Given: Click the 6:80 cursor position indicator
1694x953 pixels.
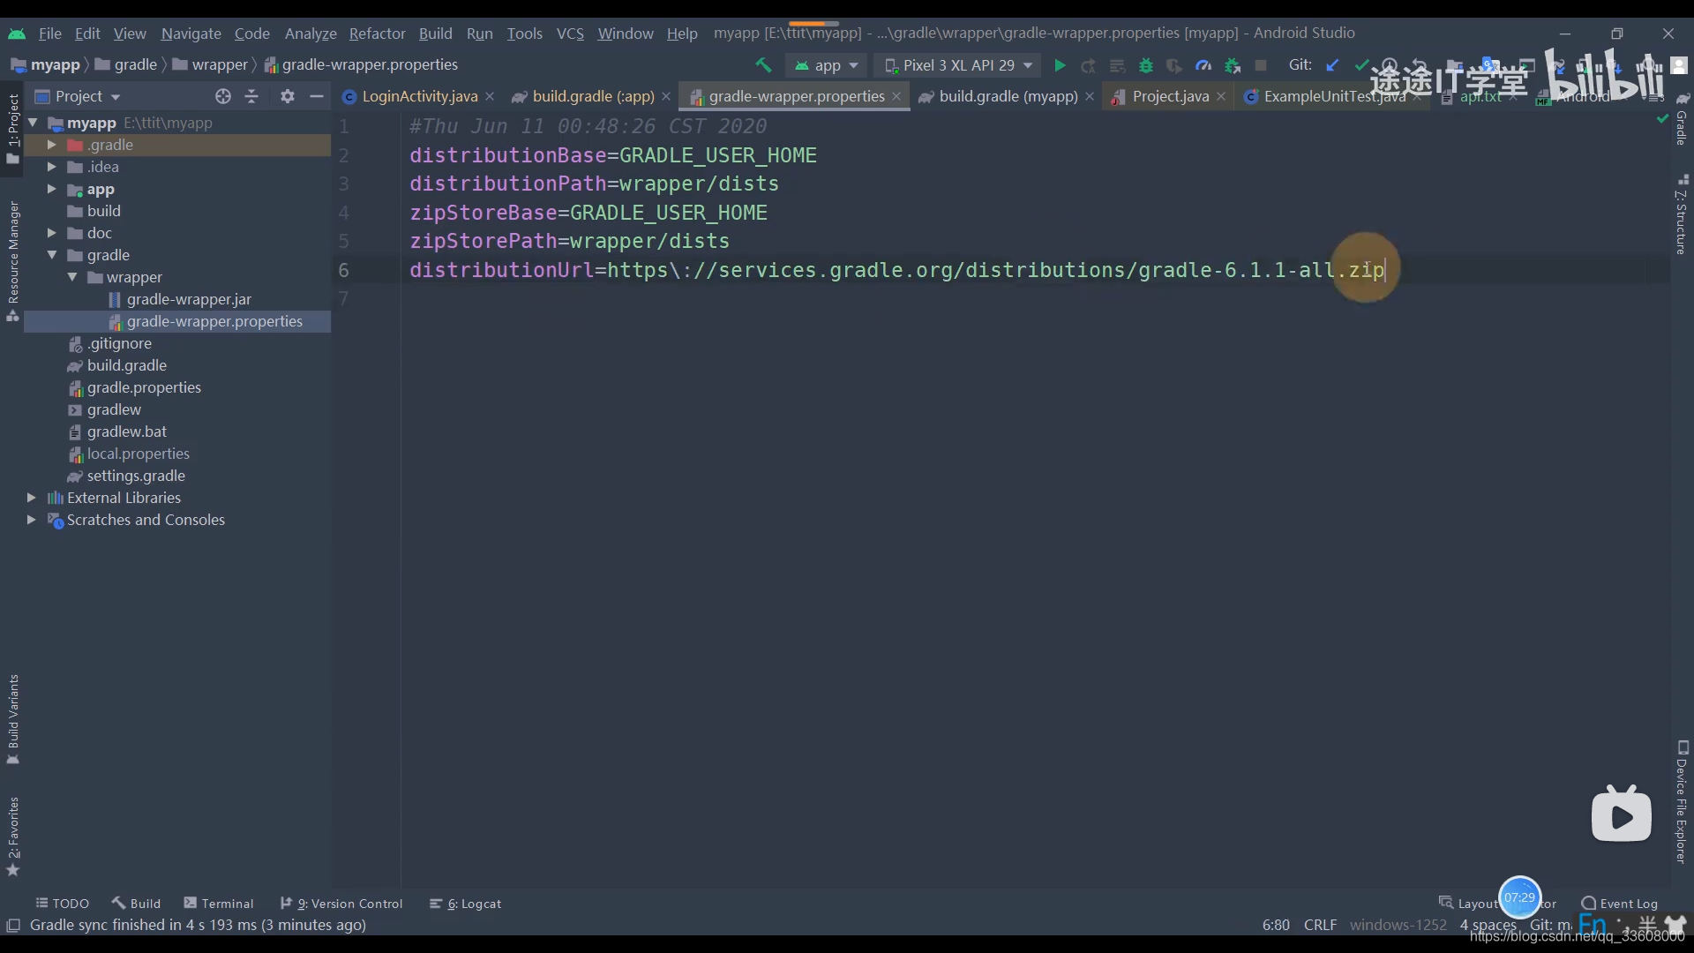Looking at the screenshot, I should 1276,925.
